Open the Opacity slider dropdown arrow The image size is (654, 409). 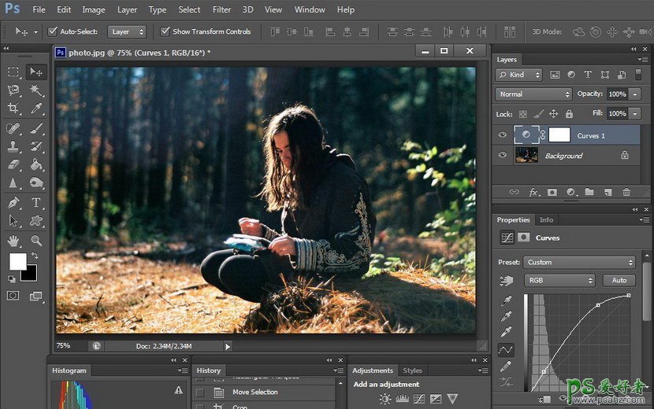pyautogui.click(x=635, y=94)
